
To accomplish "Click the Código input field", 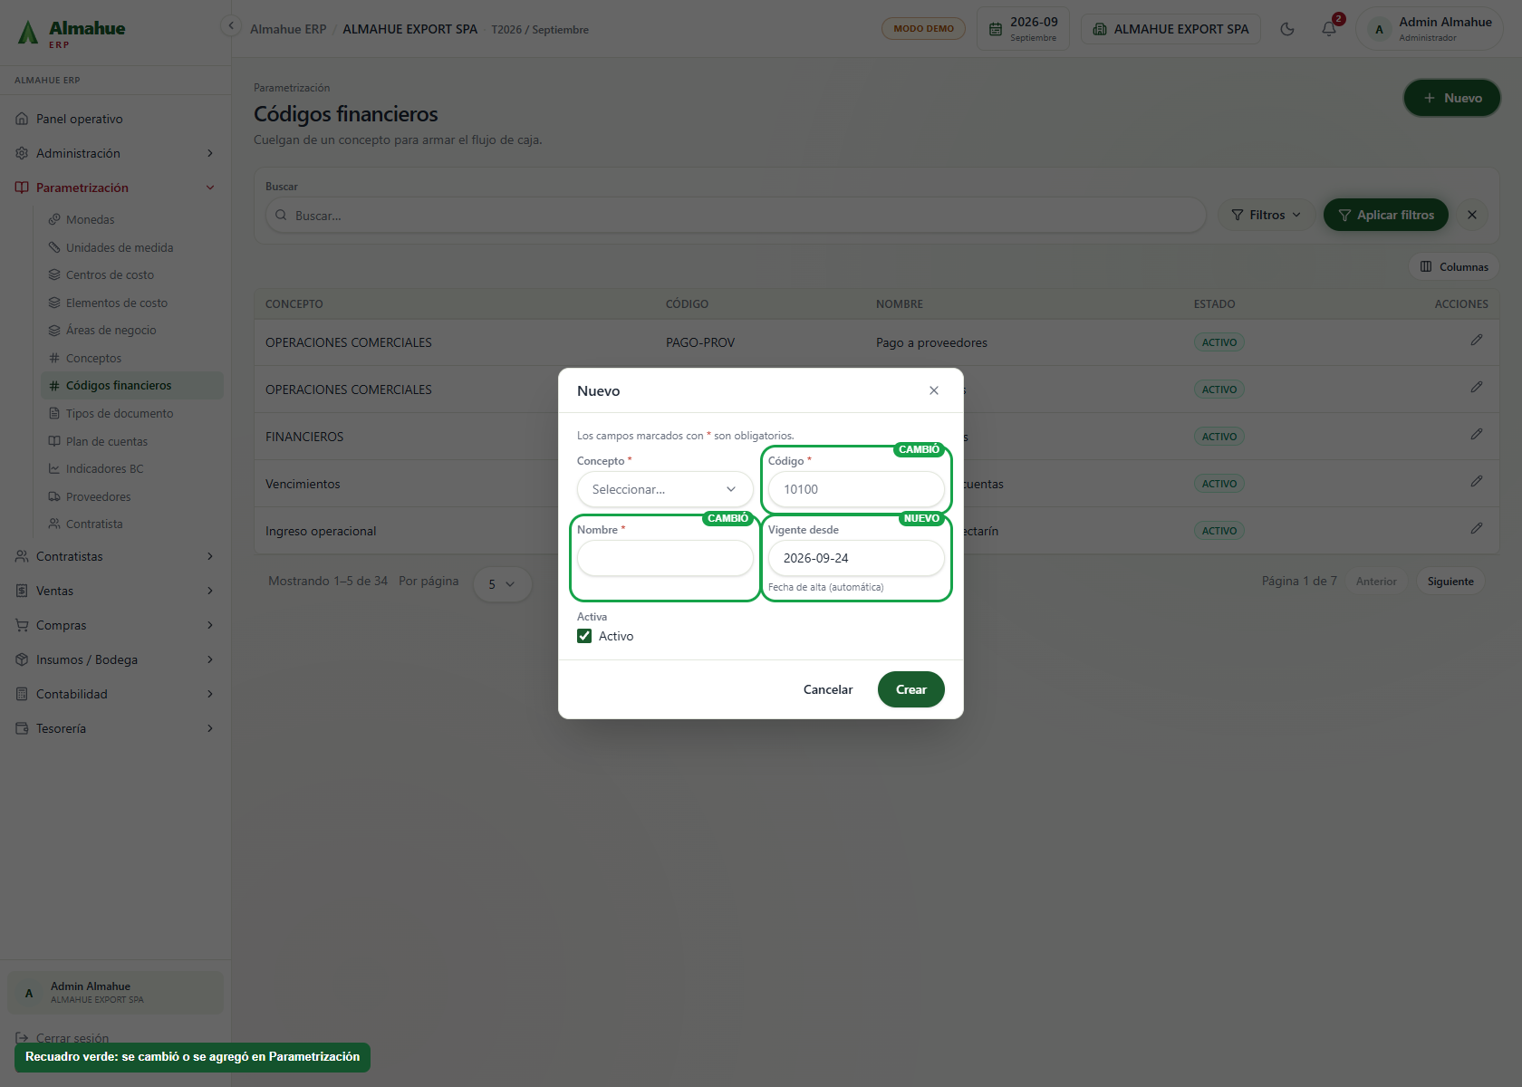I will (856, 489).
